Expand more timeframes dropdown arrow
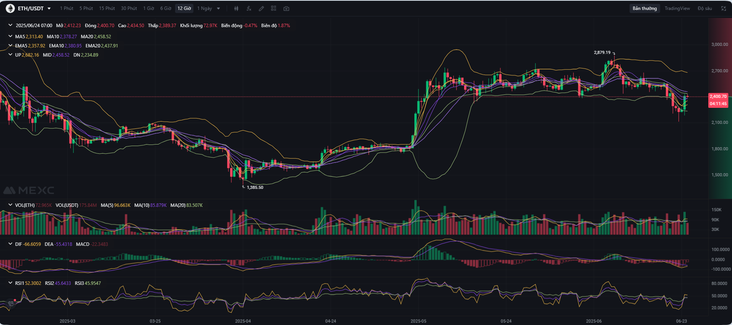 tap(218, 8)
